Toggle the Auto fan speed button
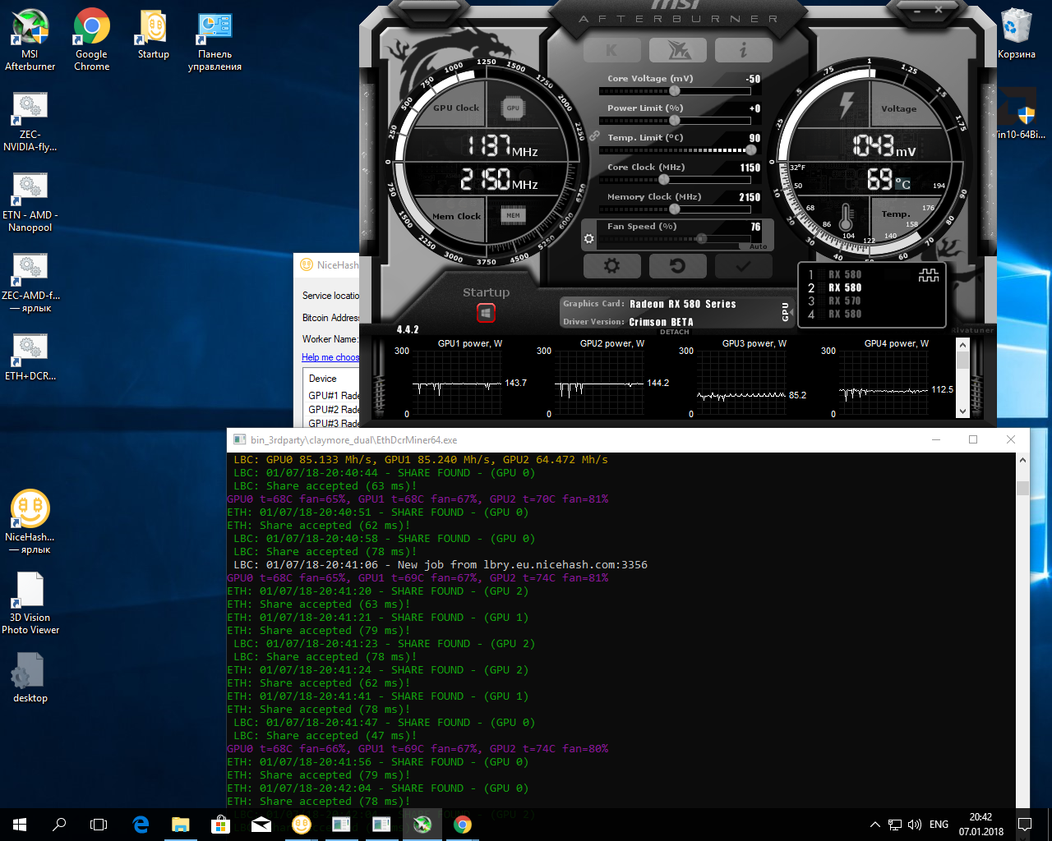The width and height of the screenshot is (1052, 841). [758, 246]
